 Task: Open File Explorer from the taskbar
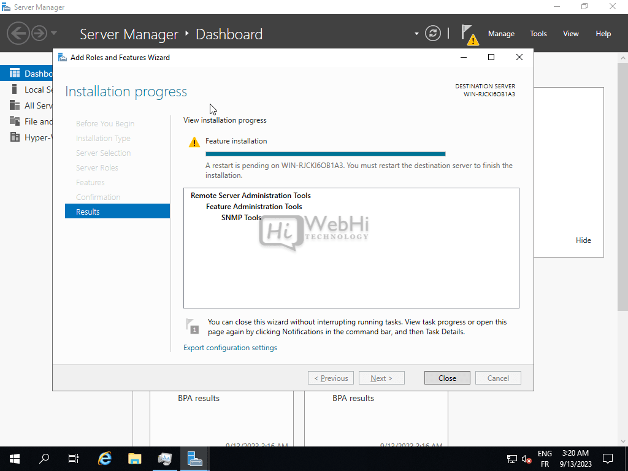[x=135, y=458]
